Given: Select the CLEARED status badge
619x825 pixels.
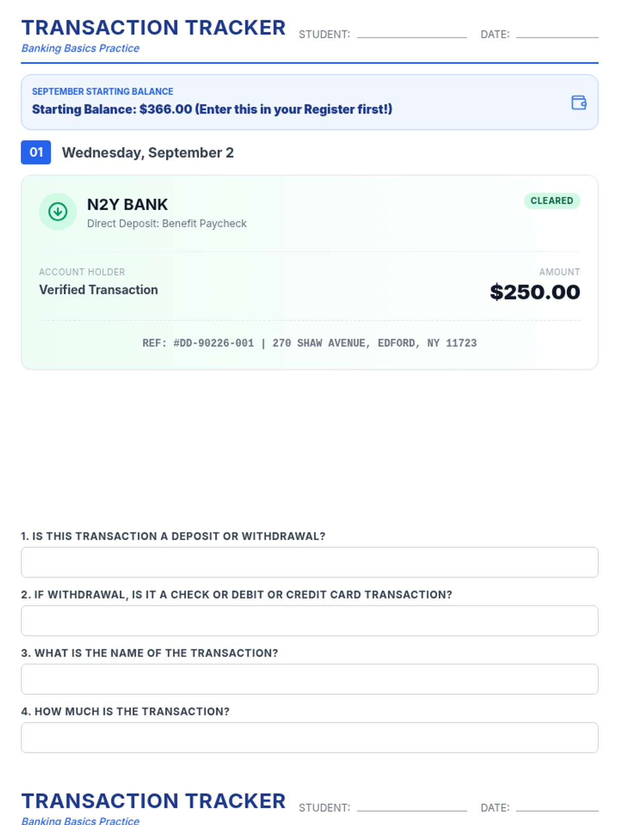Looking at the screenshot, I should coord(552,201).
